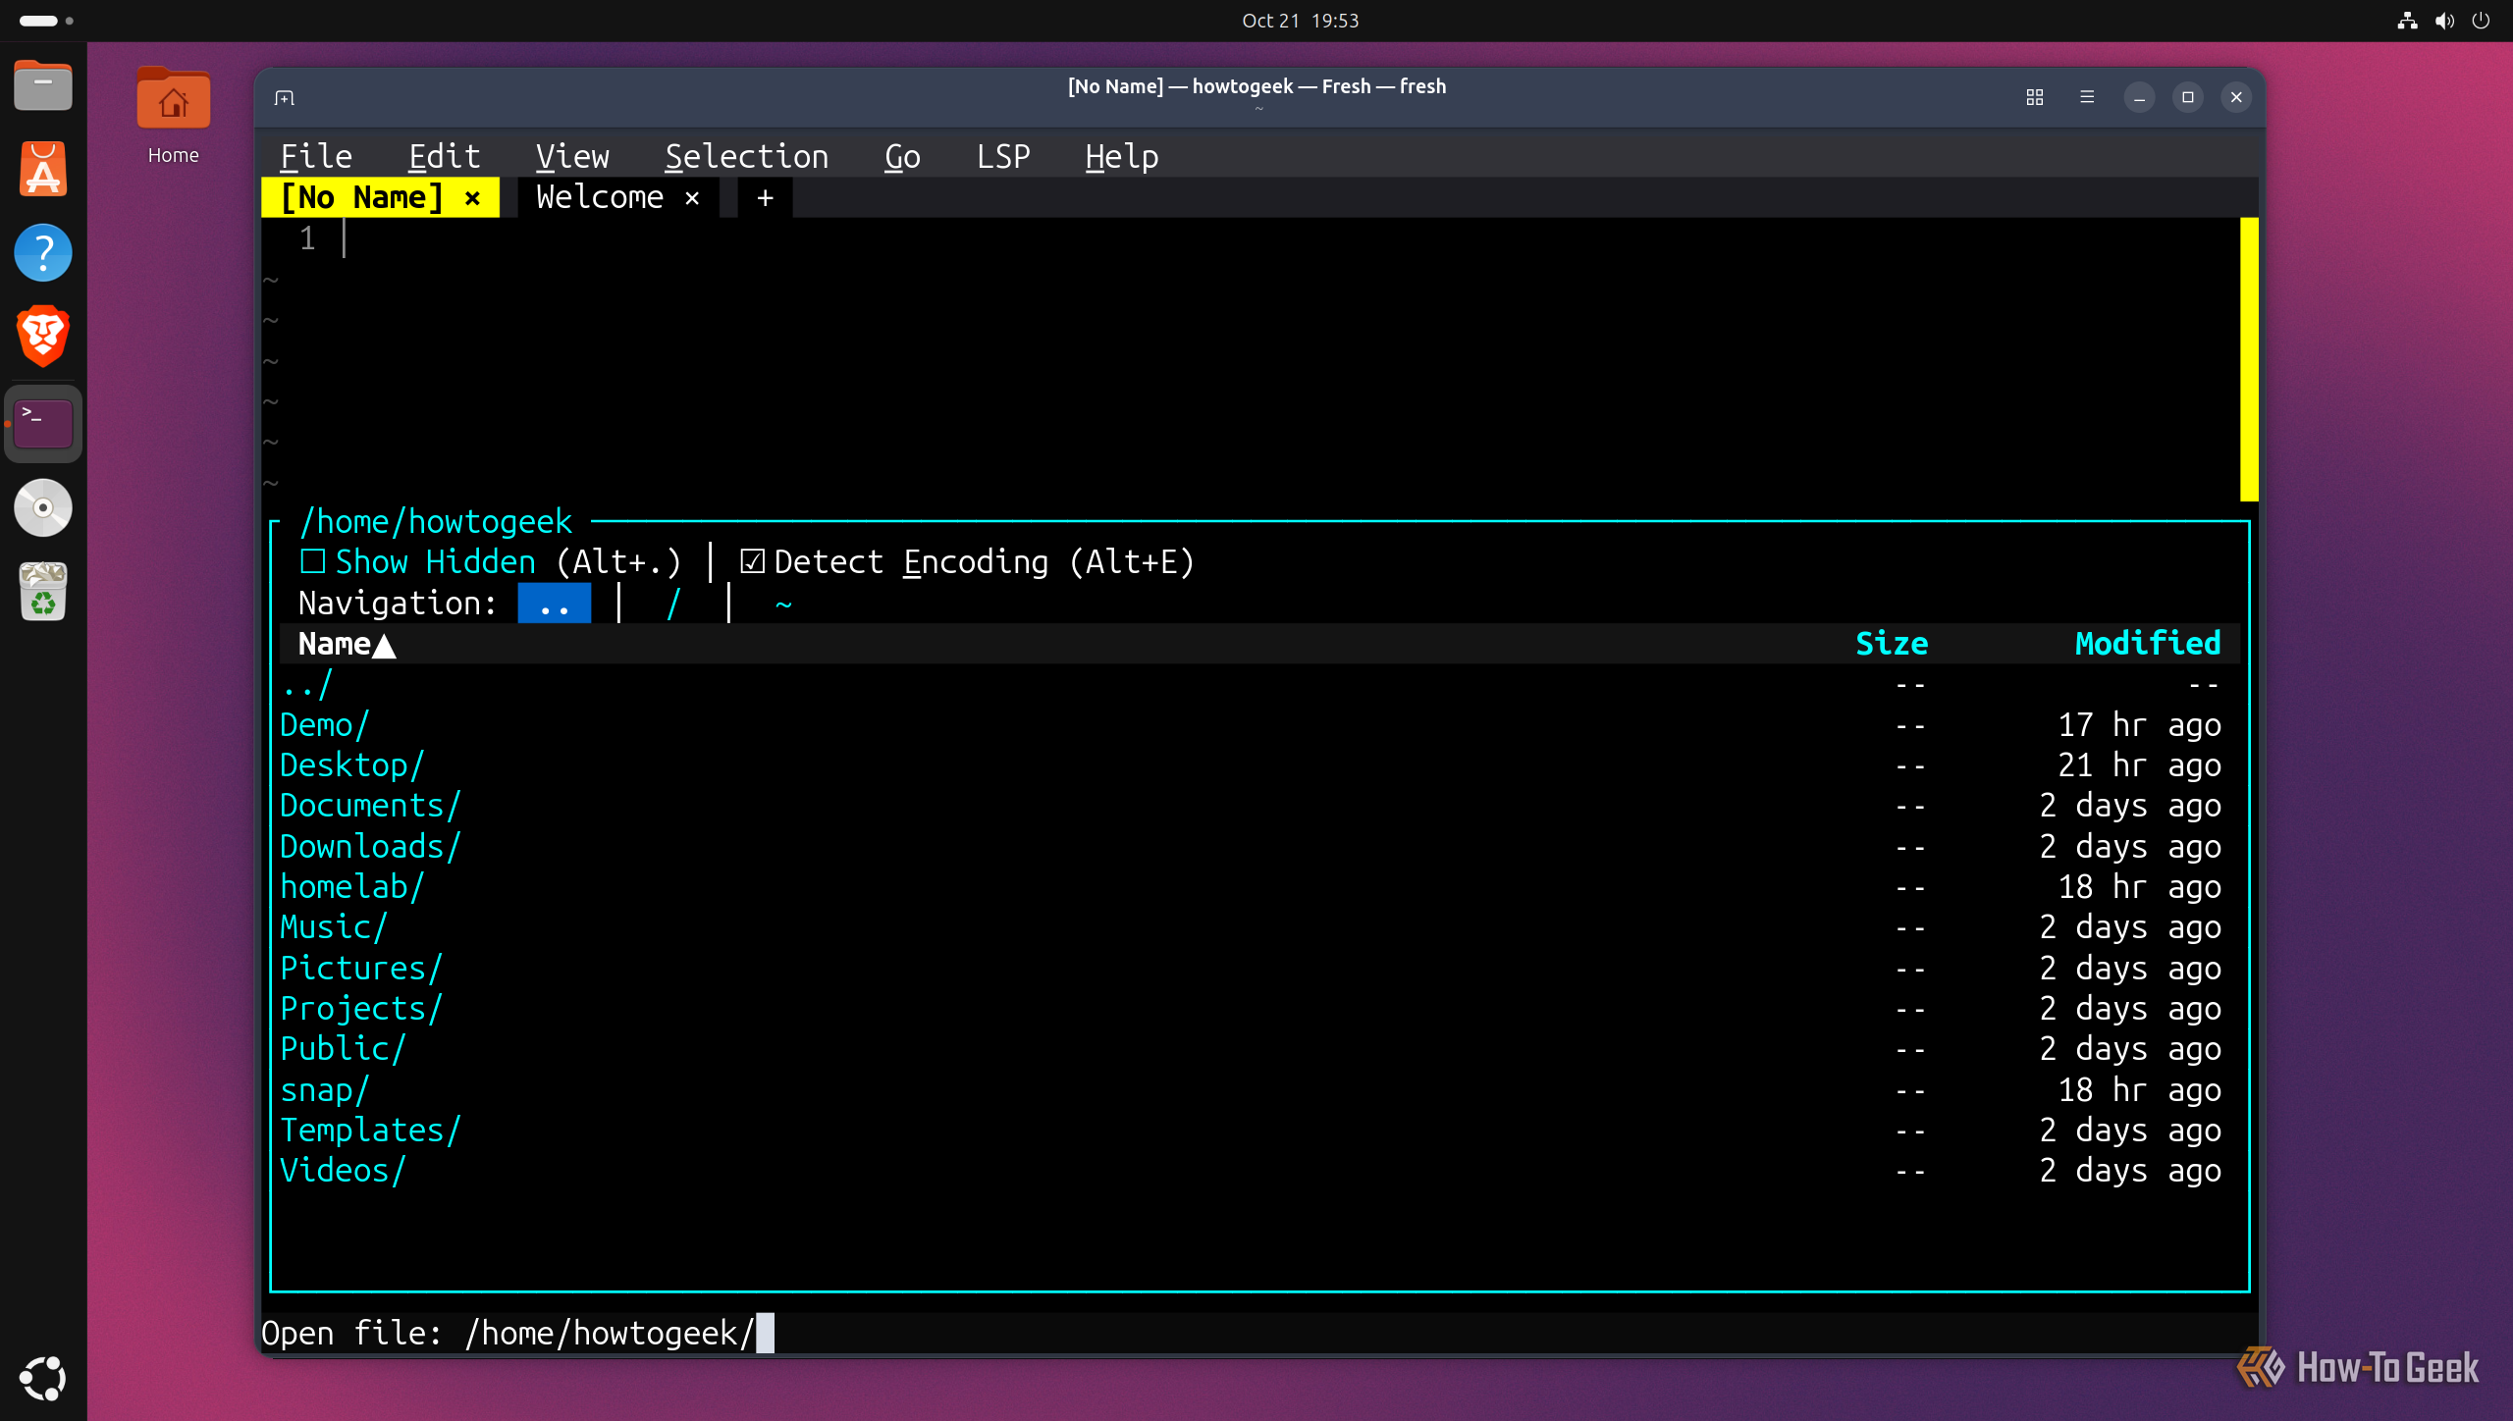Jump to the home tilde shortcut

point(783,604)
